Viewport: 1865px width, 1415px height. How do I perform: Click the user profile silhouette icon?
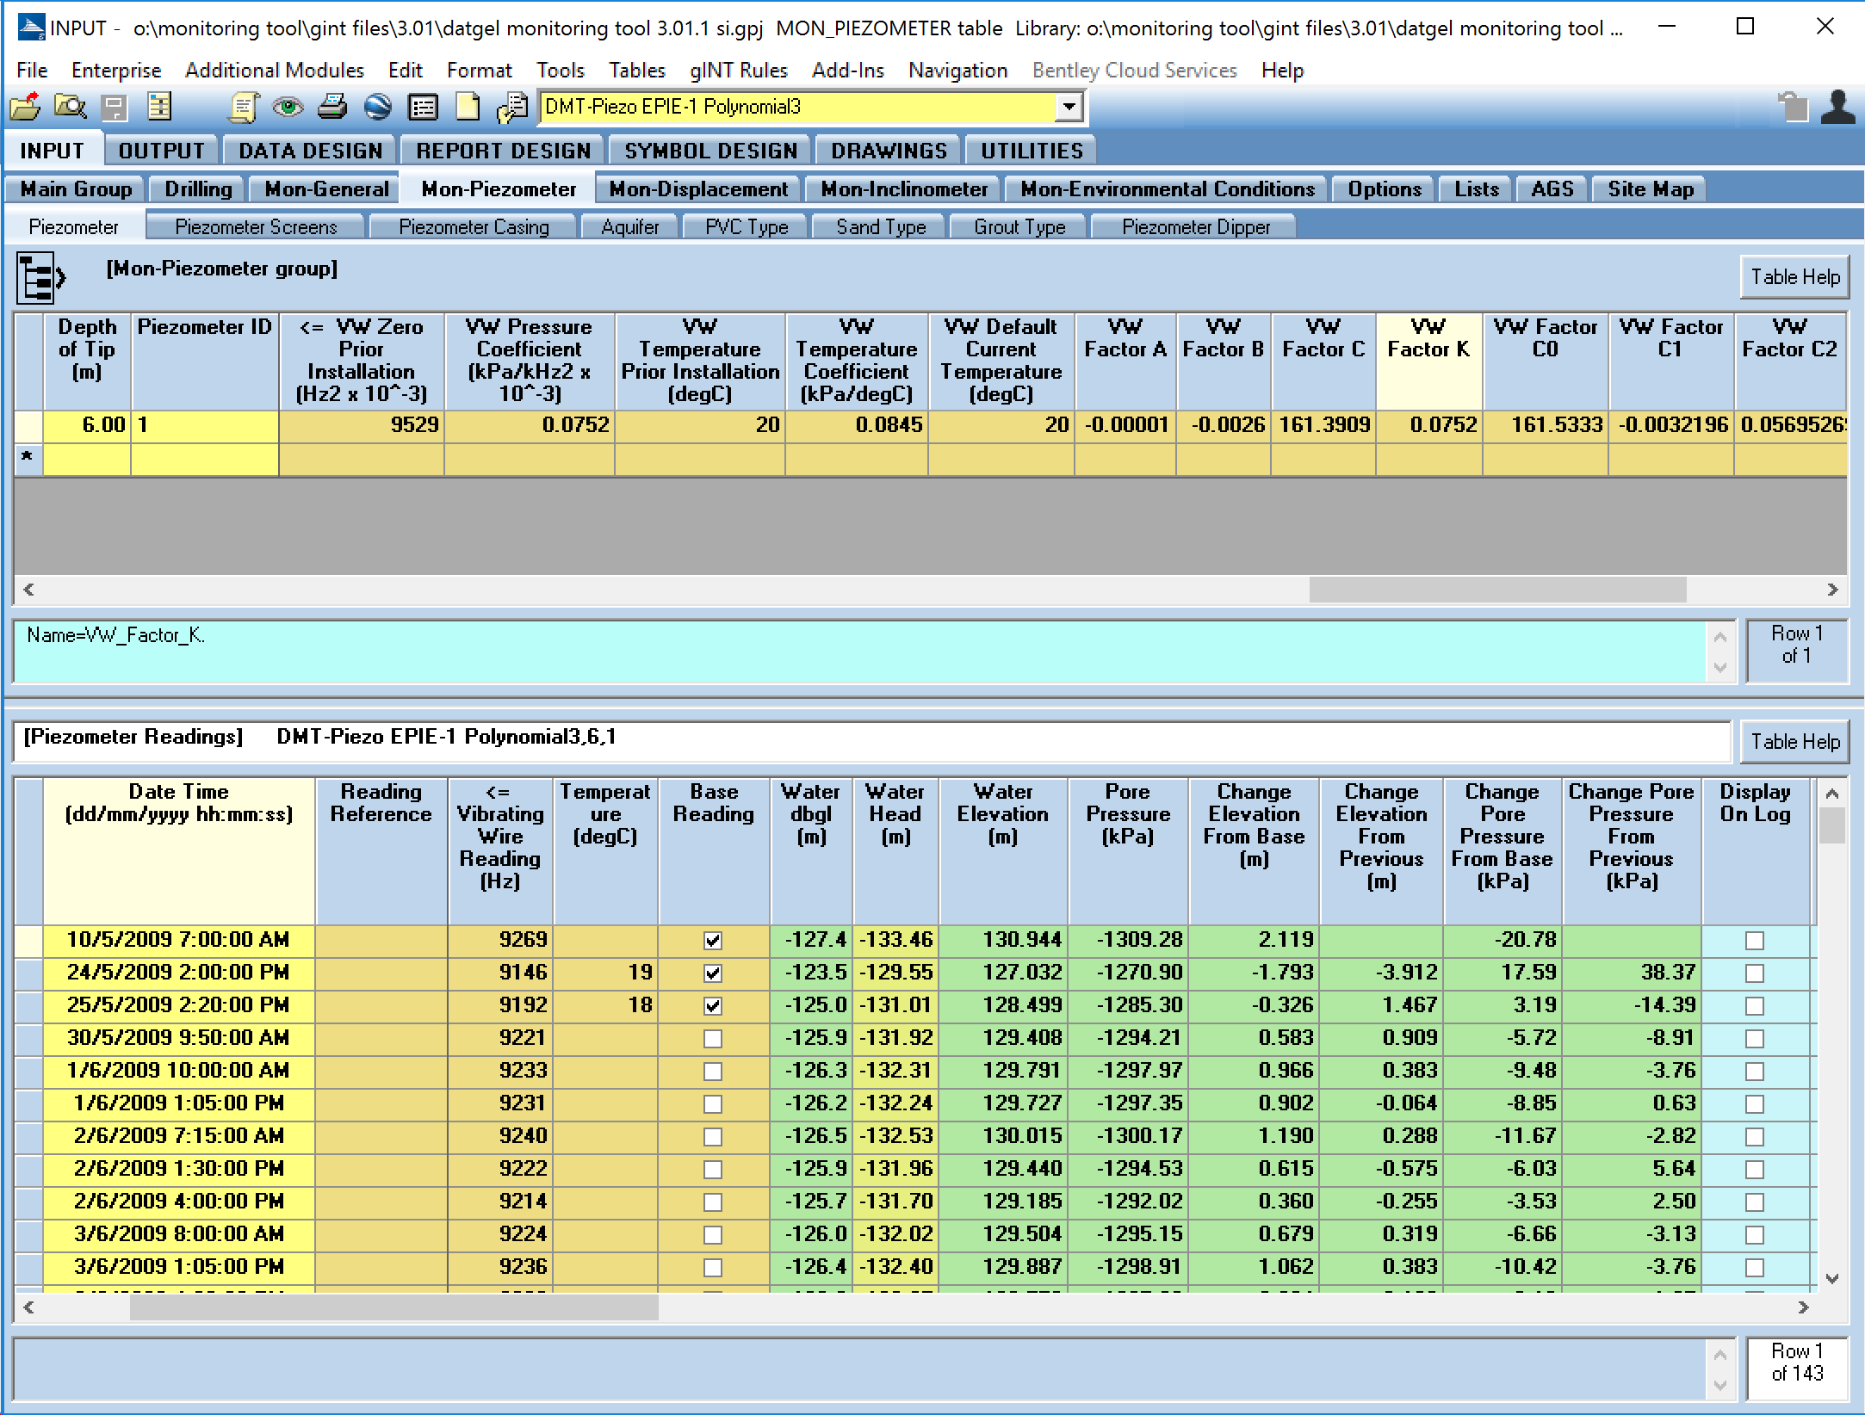click(1837, 107)
